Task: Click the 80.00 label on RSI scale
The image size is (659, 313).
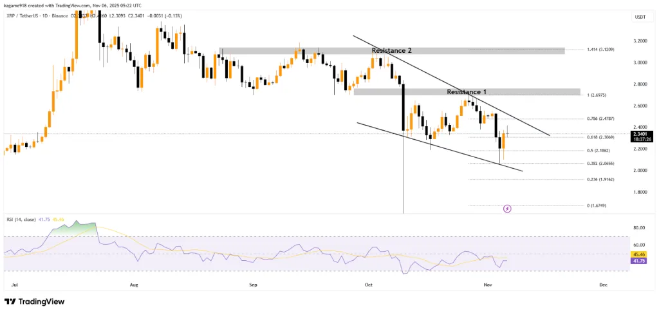Action: pyautogui.click(x=638, y=227)
